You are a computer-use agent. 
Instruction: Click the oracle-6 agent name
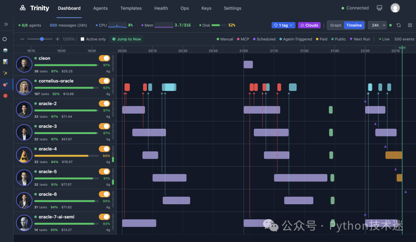click(48, 194)
